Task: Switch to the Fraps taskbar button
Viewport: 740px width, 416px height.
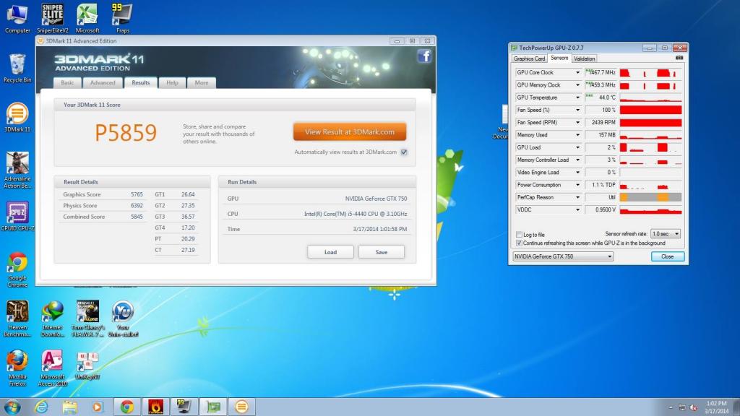Action: (184, 407)
